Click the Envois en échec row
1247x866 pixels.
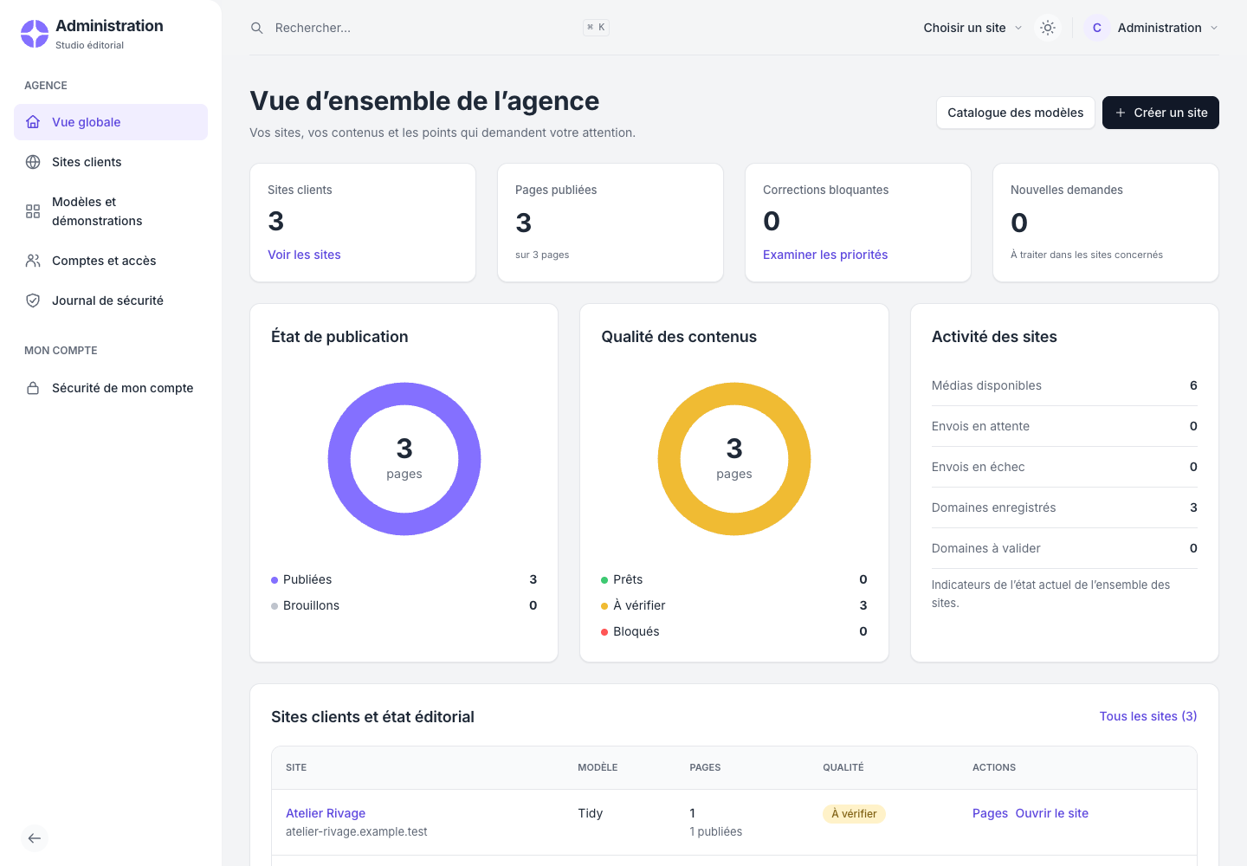(1064, 467)
